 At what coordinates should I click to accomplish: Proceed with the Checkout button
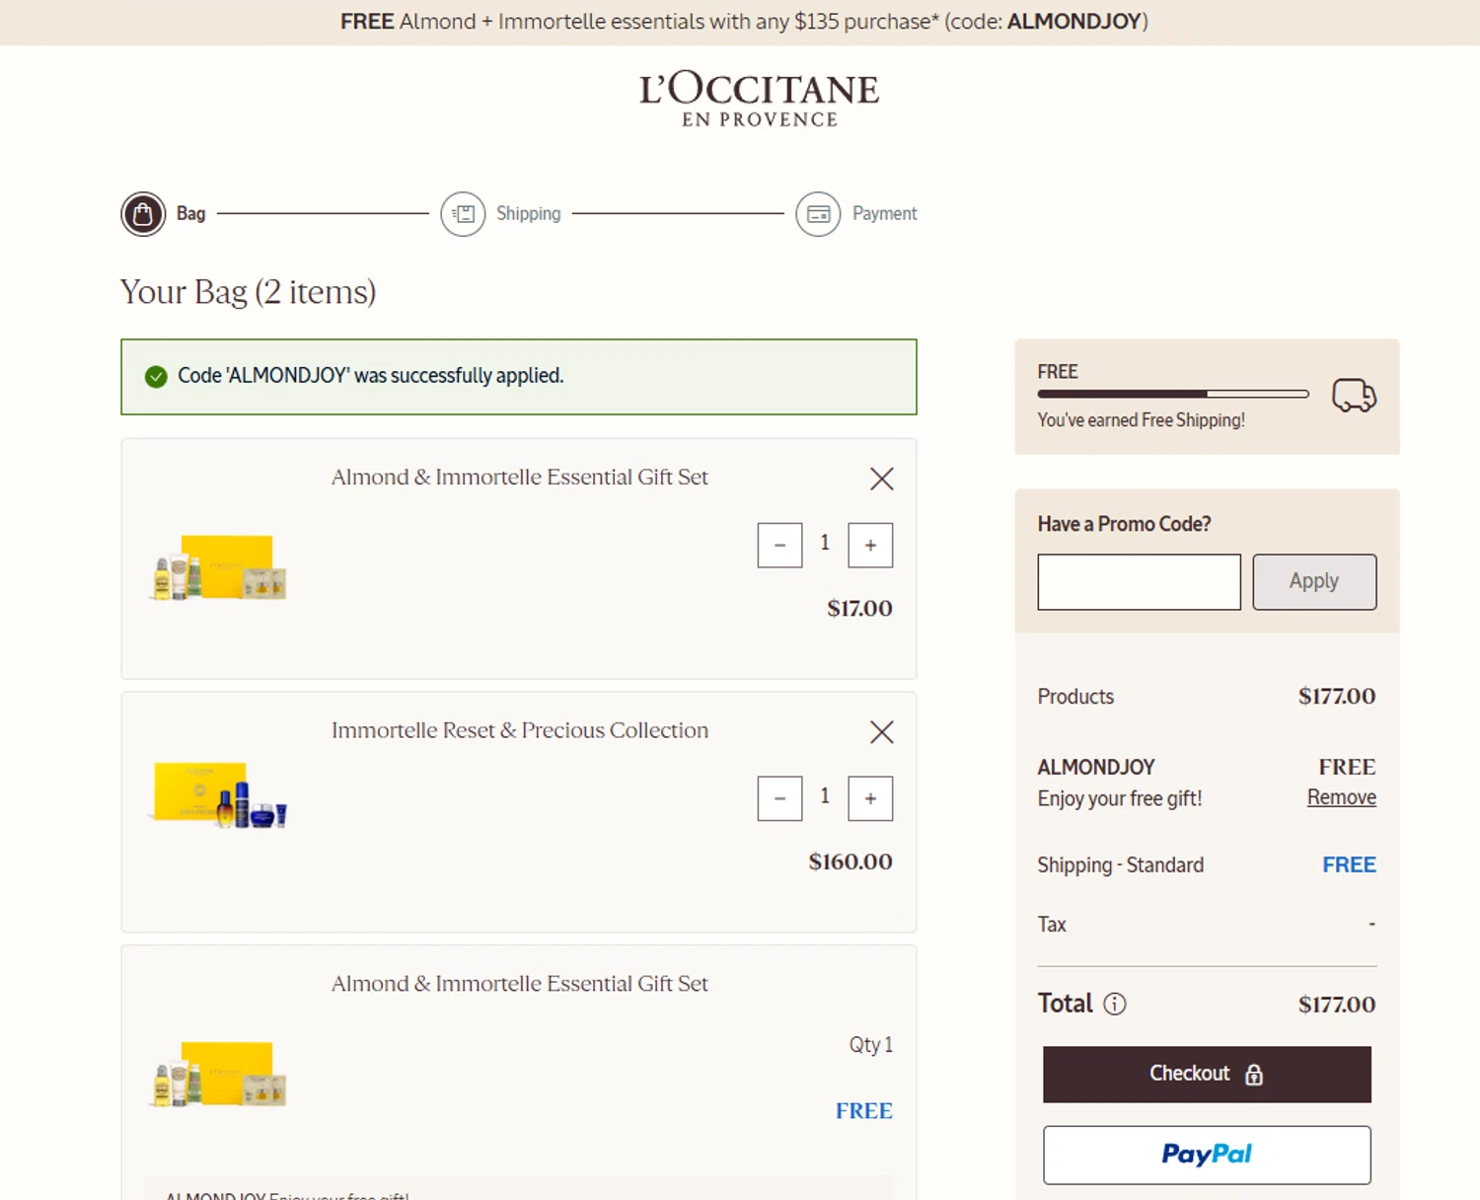pyautogui.click(x=1207, y=1075)
